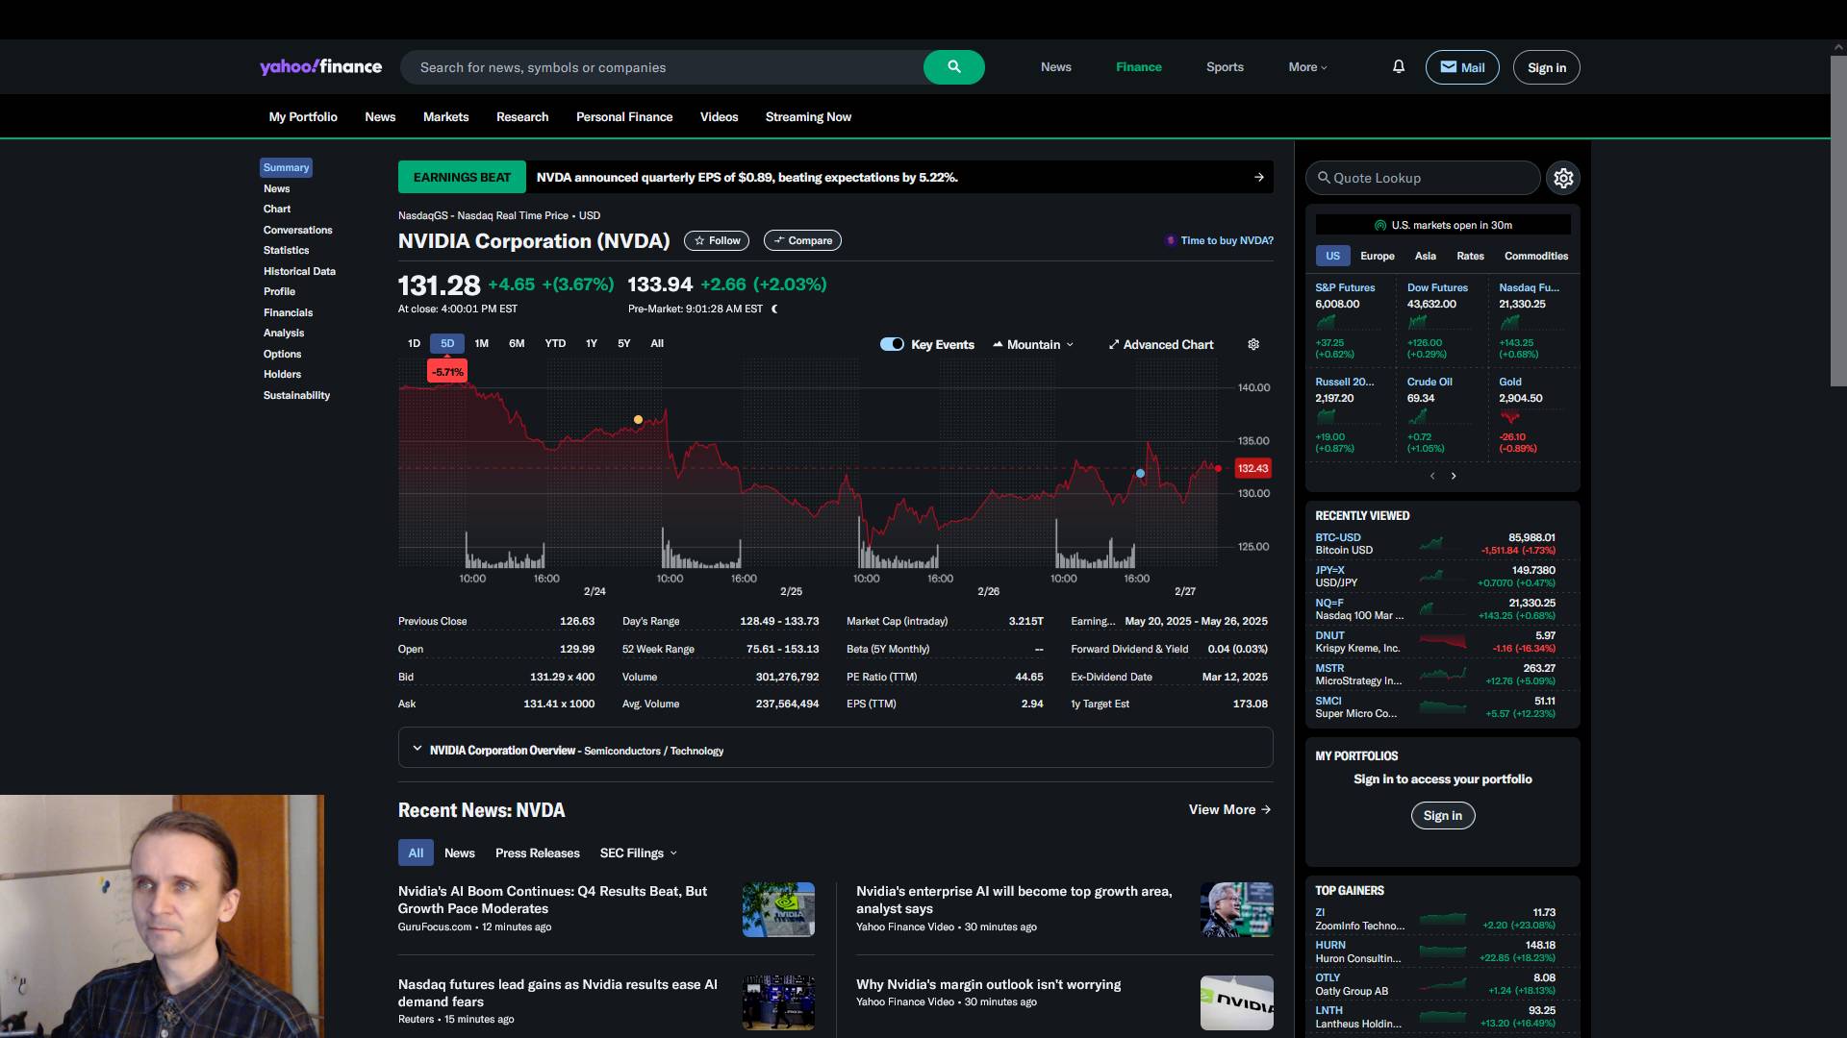The width and height of the screenshot is (1847, 1038).
Task: Click the Compare button
Action: [802, 241]
